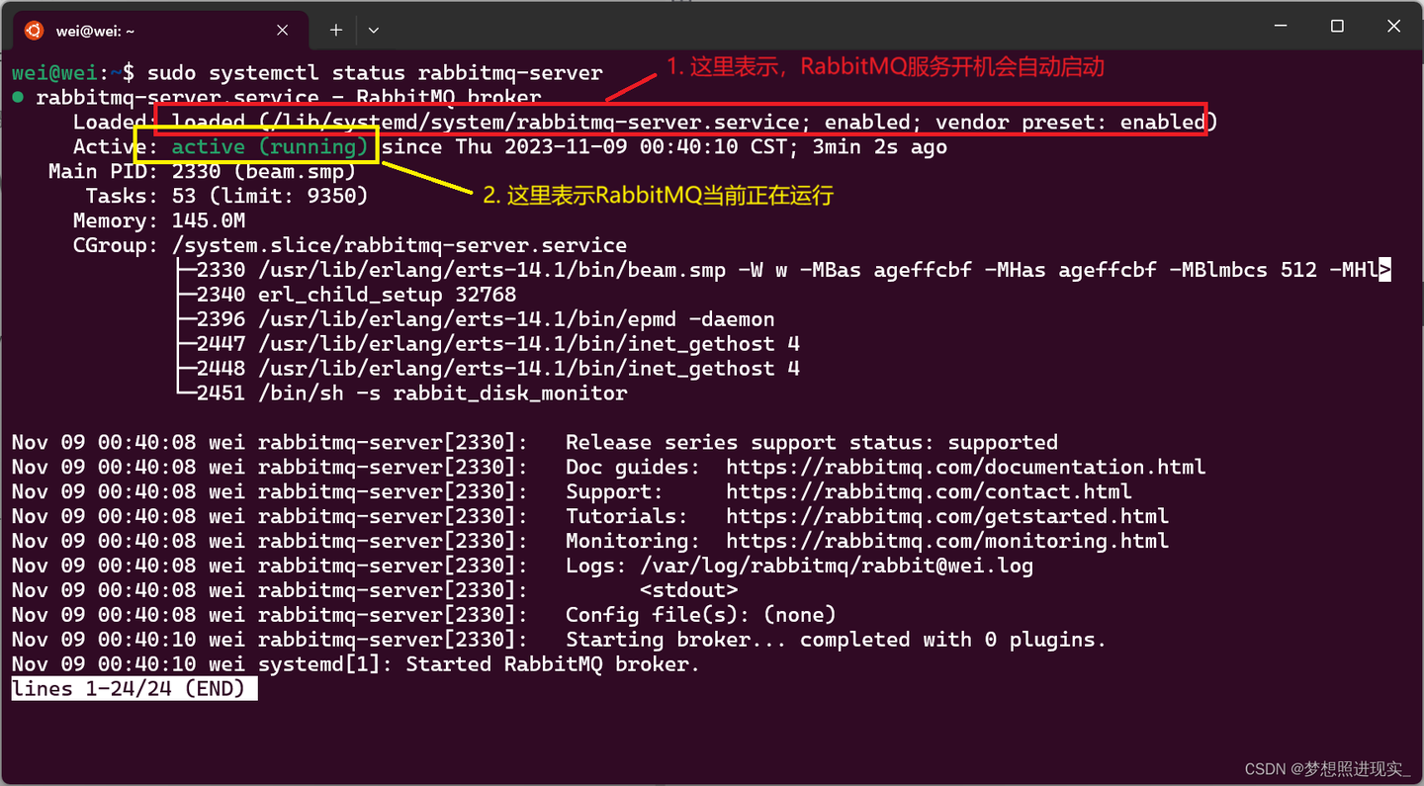The height and width of the screenshot is (786, 1424).
Task: Minimize the terminal window
Action: pos(1281,27)
